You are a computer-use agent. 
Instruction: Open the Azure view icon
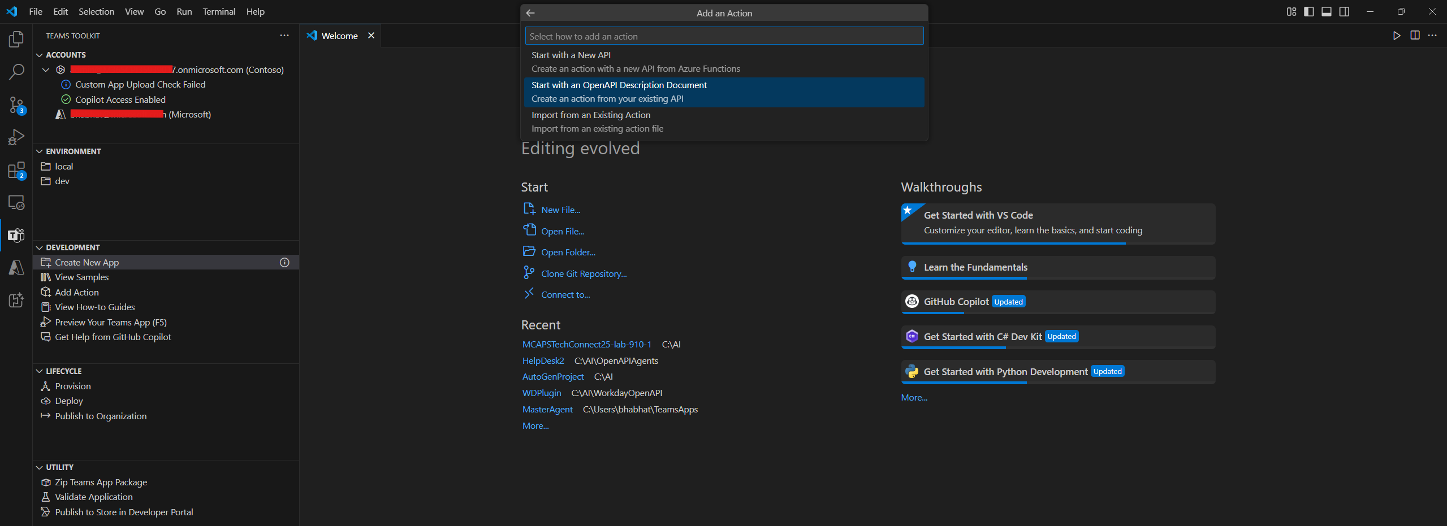pyautogui.click(x=16, y=267)
